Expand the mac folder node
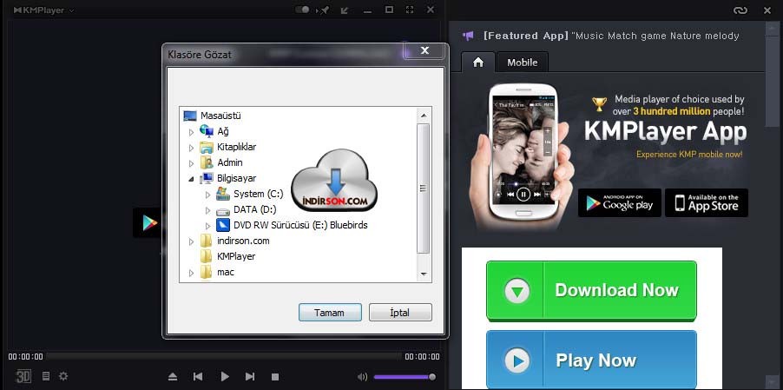Viewport: 783px width, 390px height. (191, 273)
